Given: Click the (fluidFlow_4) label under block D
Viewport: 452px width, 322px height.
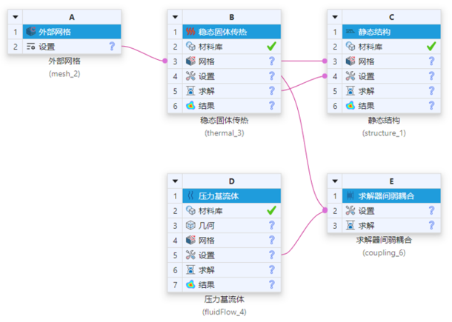Looking at the screenshot, I should [225, 312].
